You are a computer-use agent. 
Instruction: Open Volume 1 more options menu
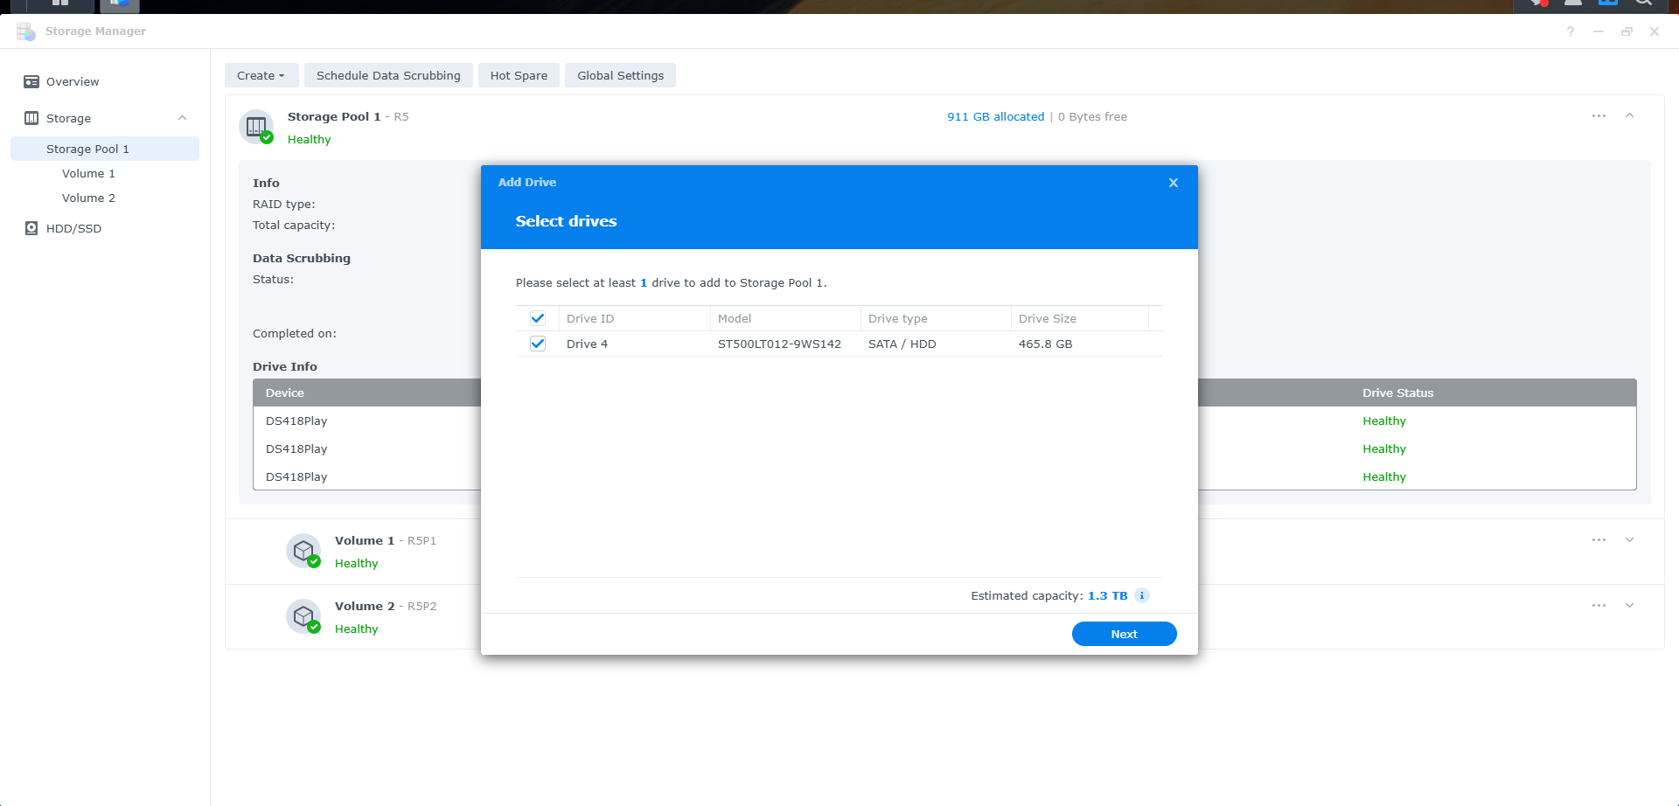[x=1599, y=540]
